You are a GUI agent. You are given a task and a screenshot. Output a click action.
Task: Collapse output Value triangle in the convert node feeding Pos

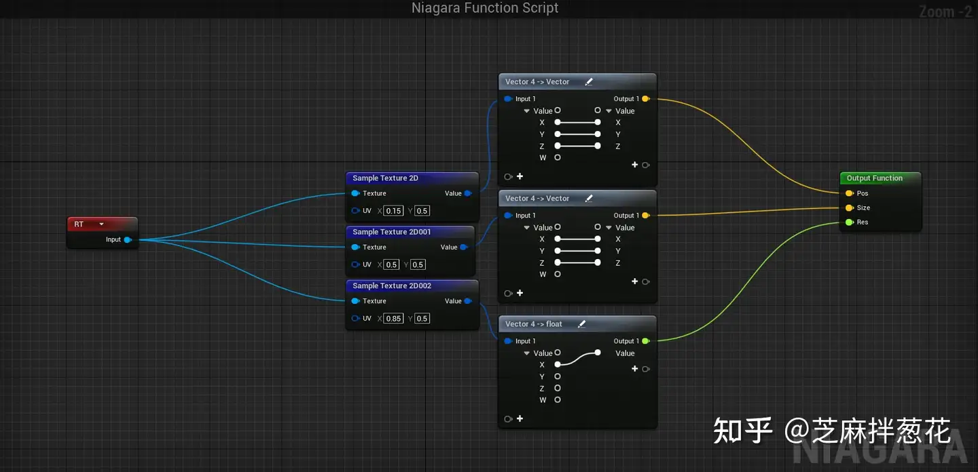609,111
